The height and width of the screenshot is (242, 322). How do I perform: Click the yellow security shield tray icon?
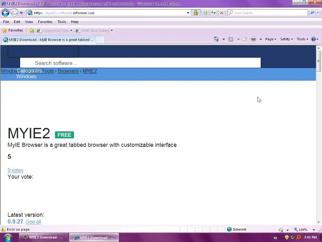(x=287, y=237)
